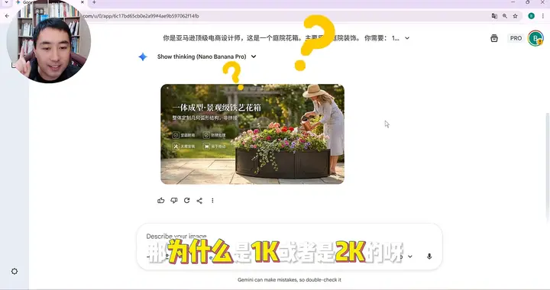Screen dimensions: 550x290
Task: Open the model selector dropdown beside microphone
Action: click(x=409, y=256)
